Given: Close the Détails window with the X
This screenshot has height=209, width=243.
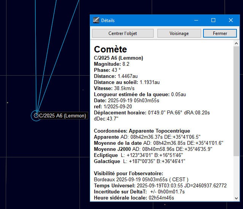Looking at the screenshot, I should (231, 20).
